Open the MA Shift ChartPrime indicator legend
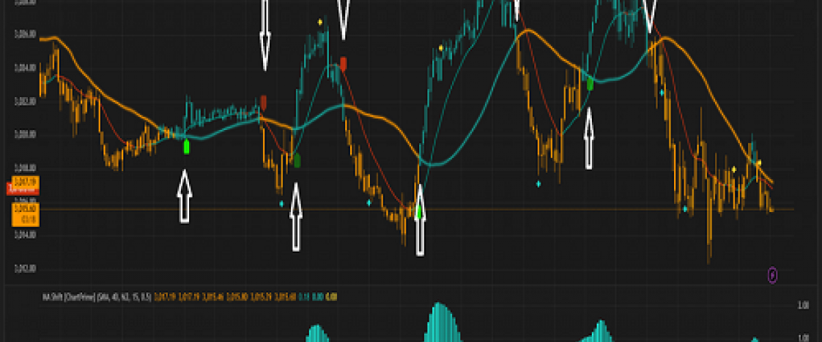This screenshot has width=822, height=342. click(x=67, y=296)
